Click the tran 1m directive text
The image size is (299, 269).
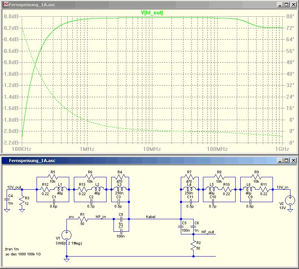(12, 249)
